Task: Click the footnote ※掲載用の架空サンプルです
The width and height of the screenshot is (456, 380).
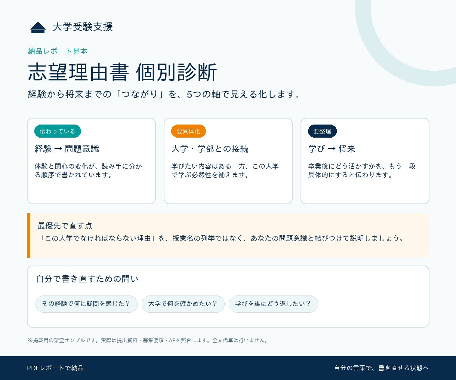Action: click(x=148, y=340)
